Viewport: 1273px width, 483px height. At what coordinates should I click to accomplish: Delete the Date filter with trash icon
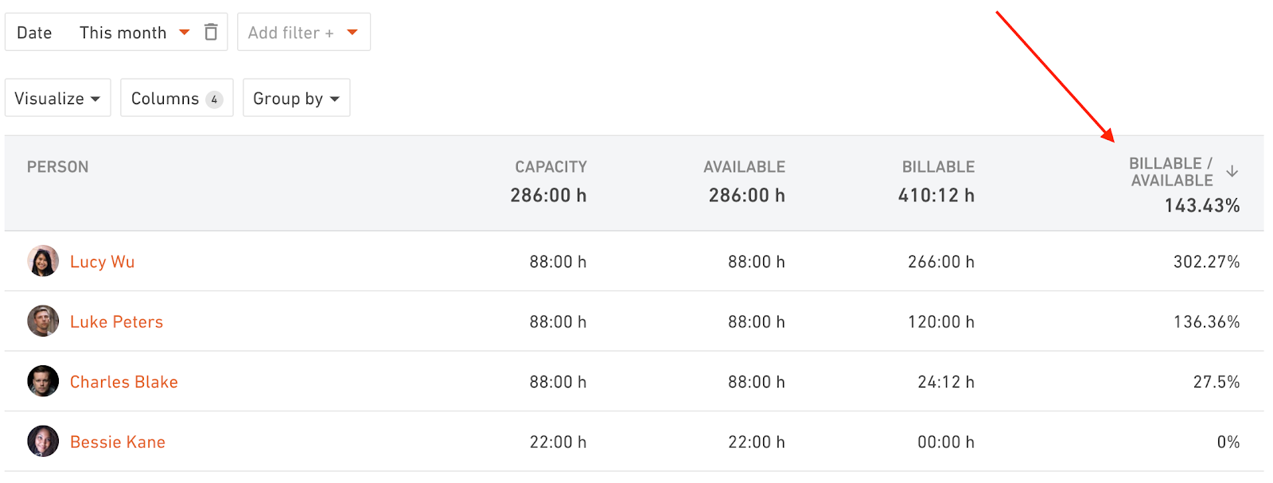pos(211,32)
